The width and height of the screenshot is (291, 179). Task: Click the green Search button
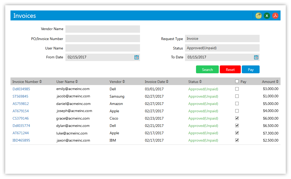pos(207,69)
